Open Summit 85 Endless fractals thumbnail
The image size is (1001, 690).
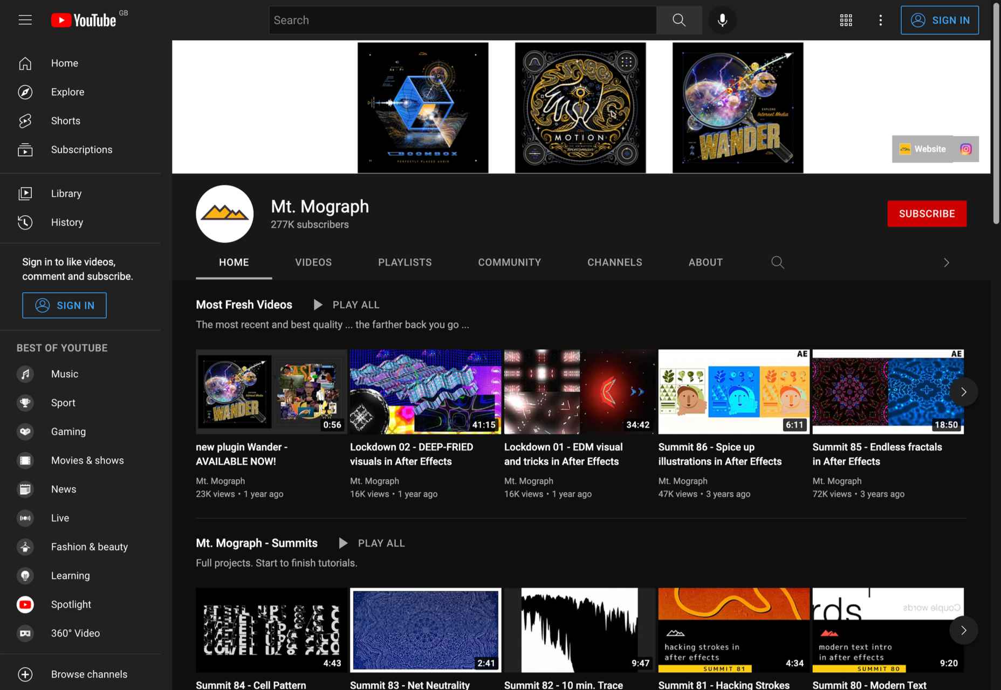coord(888,392)
